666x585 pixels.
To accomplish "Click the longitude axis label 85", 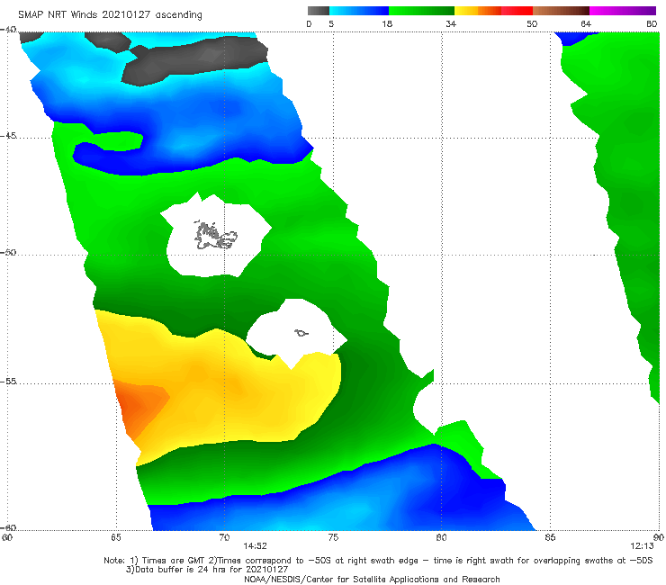I will pyautogui.click(x=550, y=537).
